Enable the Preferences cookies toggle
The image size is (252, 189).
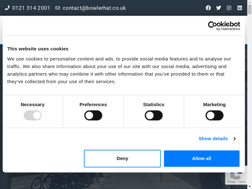(x=93, y=116)
